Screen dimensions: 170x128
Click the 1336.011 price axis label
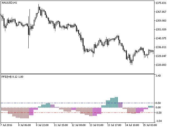pos(161,47)
